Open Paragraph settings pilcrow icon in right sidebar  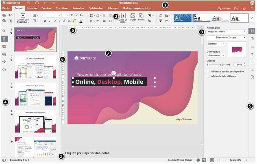(x=253, y=54)
